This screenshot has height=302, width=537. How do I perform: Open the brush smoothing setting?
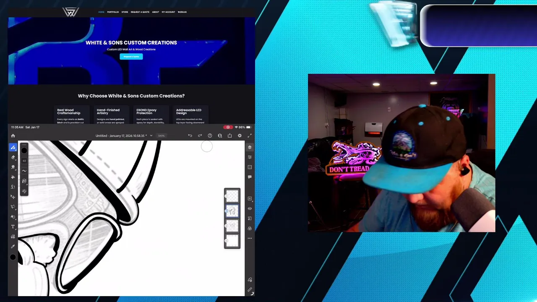(x=24, y=171)
